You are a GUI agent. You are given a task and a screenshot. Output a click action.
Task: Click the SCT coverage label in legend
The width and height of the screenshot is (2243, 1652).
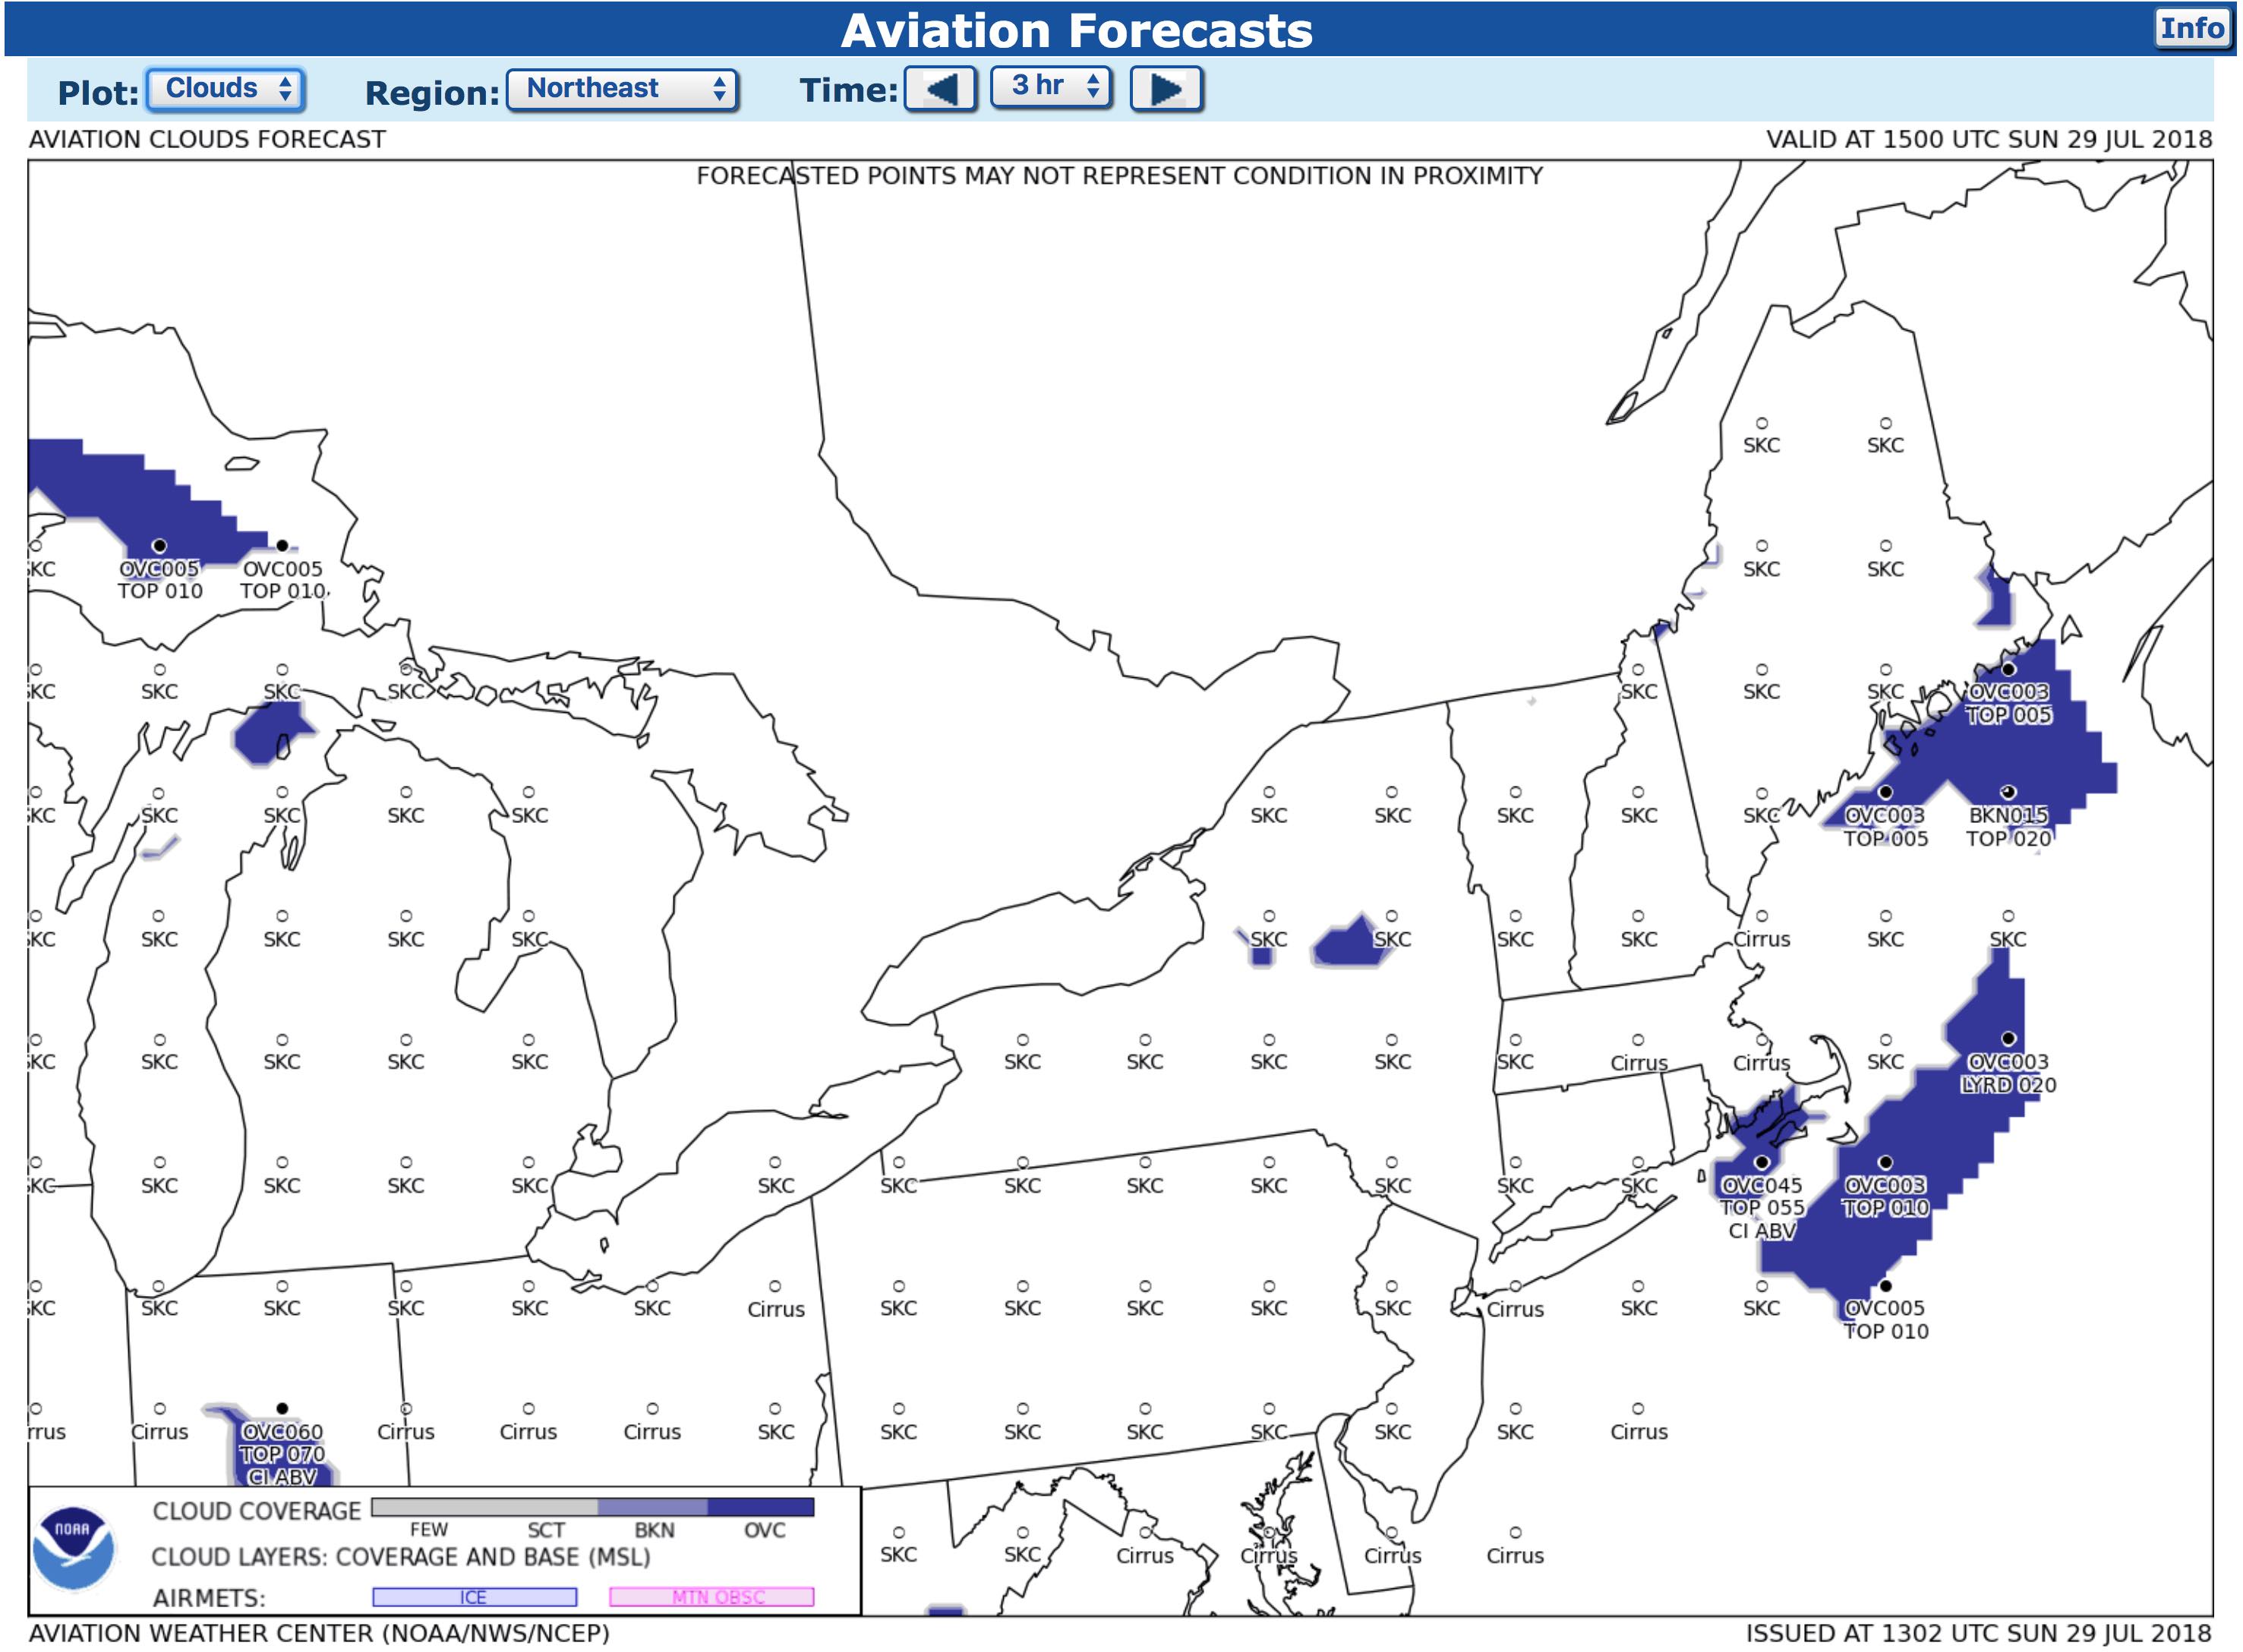[x=545, y=1531]
